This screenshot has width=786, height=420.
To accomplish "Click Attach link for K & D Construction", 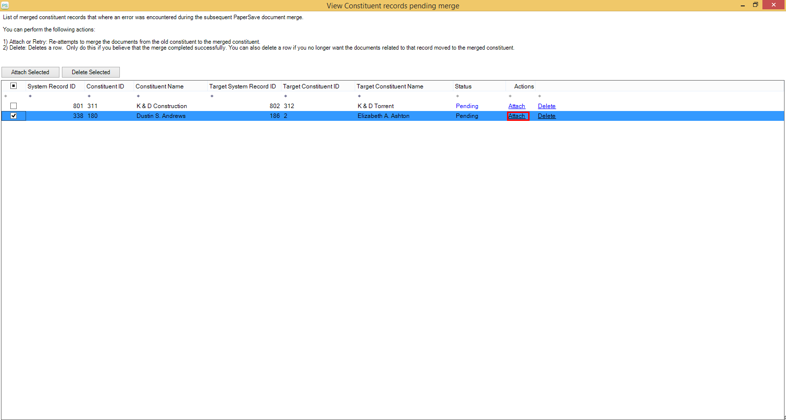I will [516, 106].
